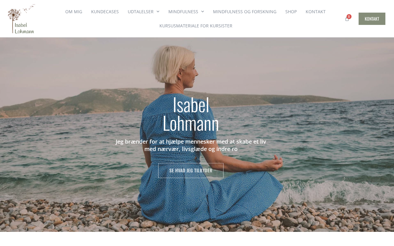Select the Mindfulness menu item
Viewport: 394px width, 246px height.
point(183,12)
